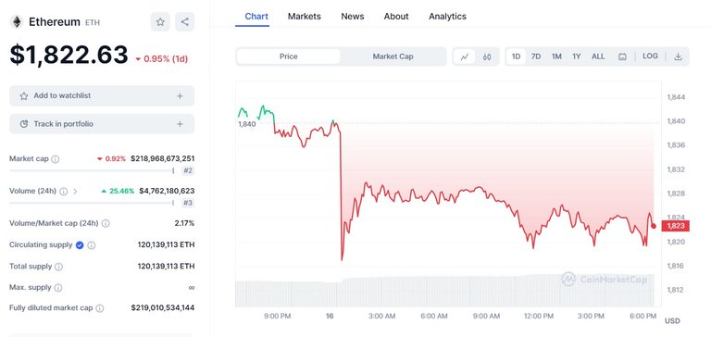Toggle chart to Price view
This screenshot has width=711, height=337.
(289, 56)
